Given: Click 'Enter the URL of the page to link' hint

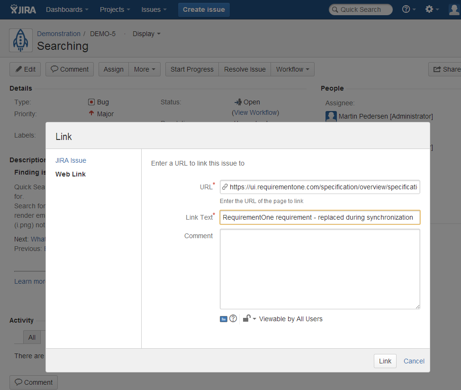Looking at the screenshot, I should click(262, 201).
